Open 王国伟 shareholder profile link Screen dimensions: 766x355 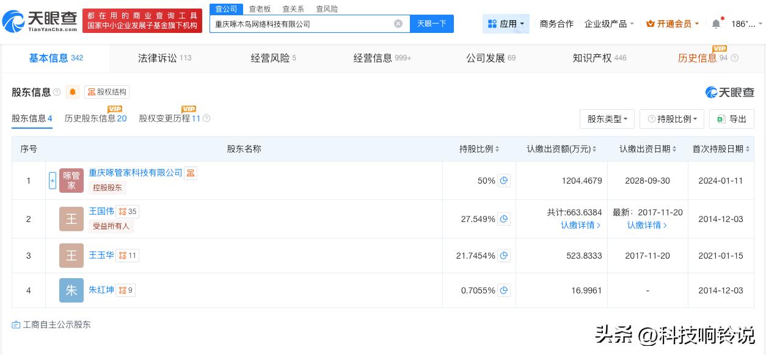(101, 211)
